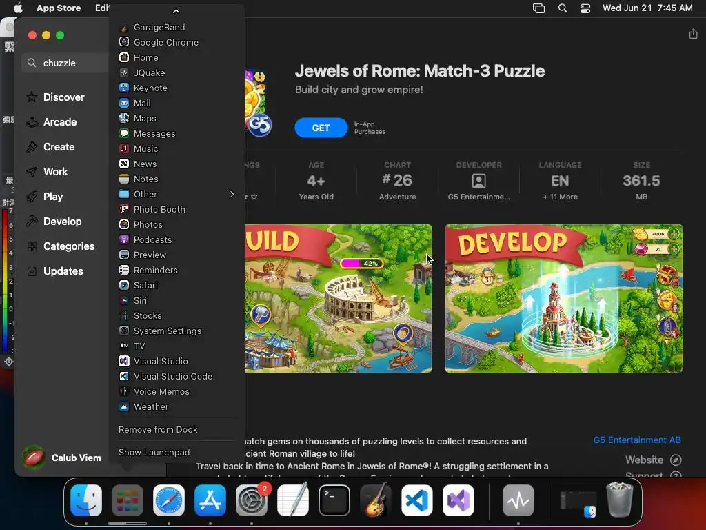Open System Settings icon with badge in Dock

pyautogui.click(x=252, y=500)
